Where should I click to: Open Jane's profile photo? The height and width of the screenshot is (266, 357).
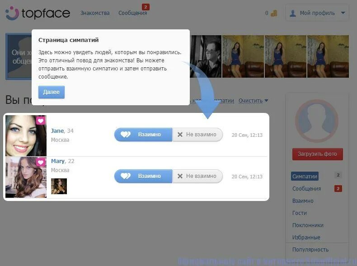26,135
